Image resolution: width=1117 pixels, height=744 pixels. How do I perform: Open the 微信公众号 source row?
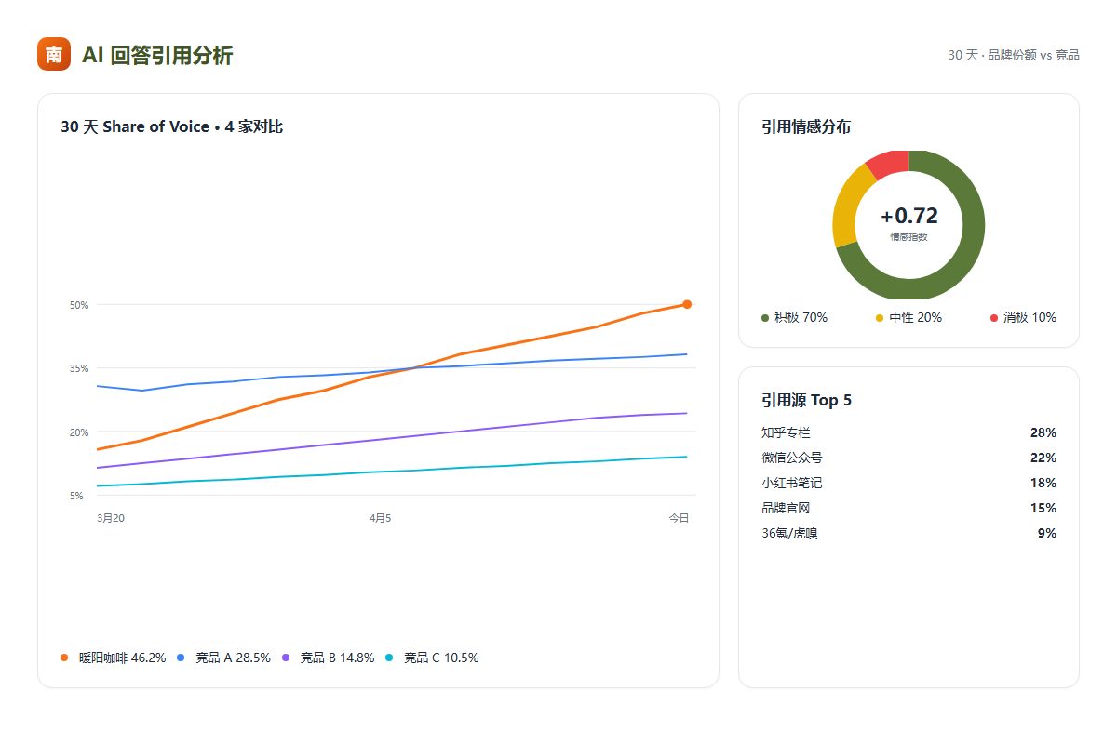(x=908, y=458)
